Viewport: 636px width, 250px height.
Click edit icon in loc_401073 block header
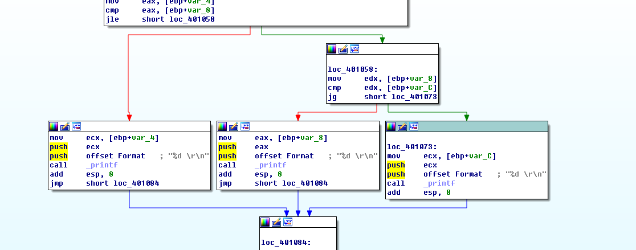pyautogui.click(x=402, y=126)
